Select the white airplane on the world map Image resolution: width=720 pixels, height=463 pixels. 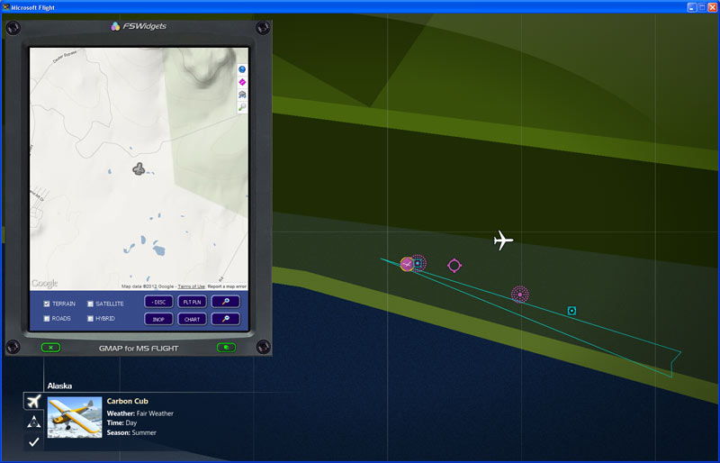click(503, 241)
